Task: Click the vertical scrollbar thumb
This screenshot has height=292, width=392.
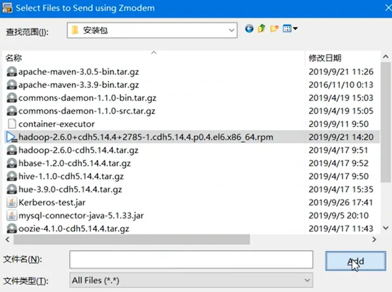Action: (x=385, y=123)
